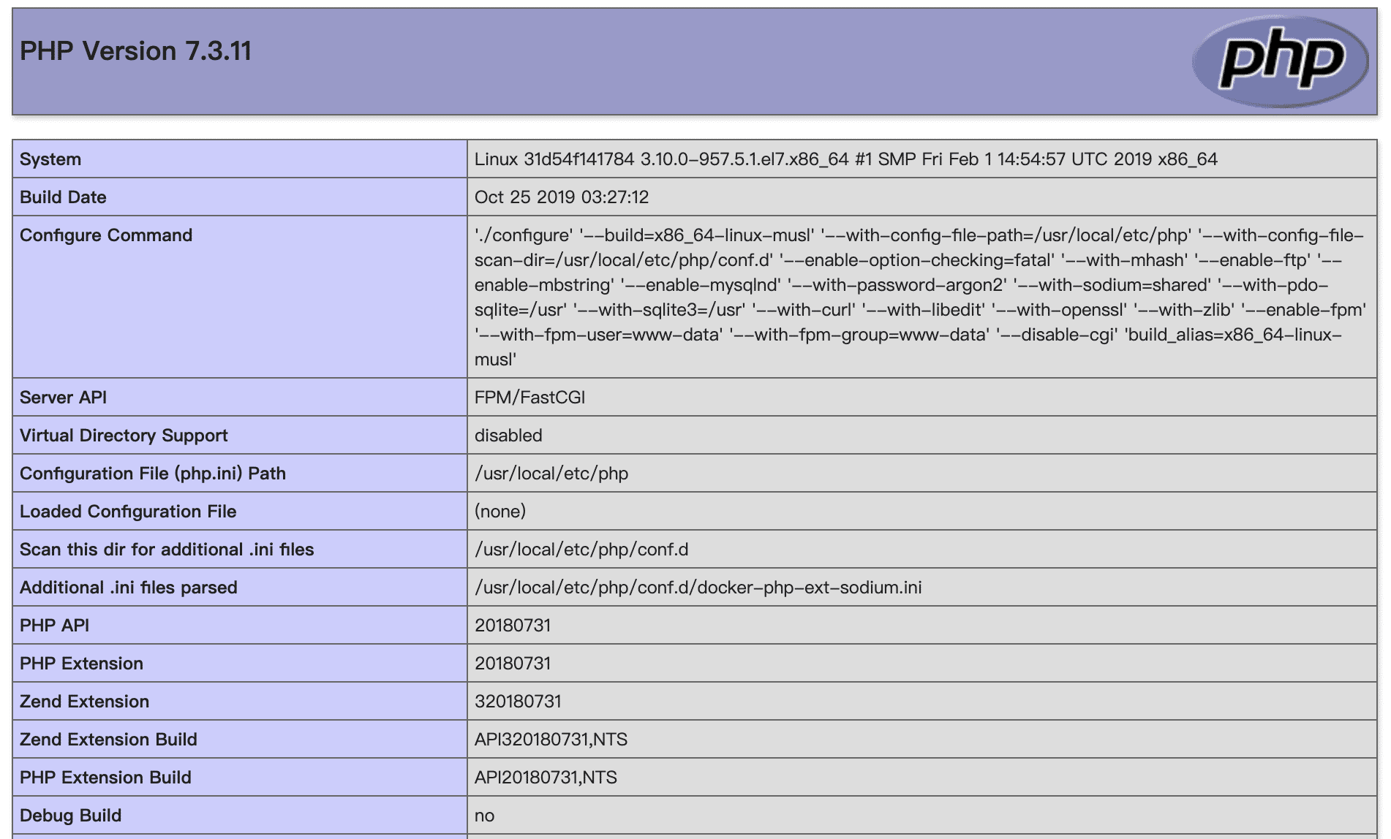This screenshot has height=839, width=1391.
Task: Click 'Virtual Directory Support' label
Action: 124,436
